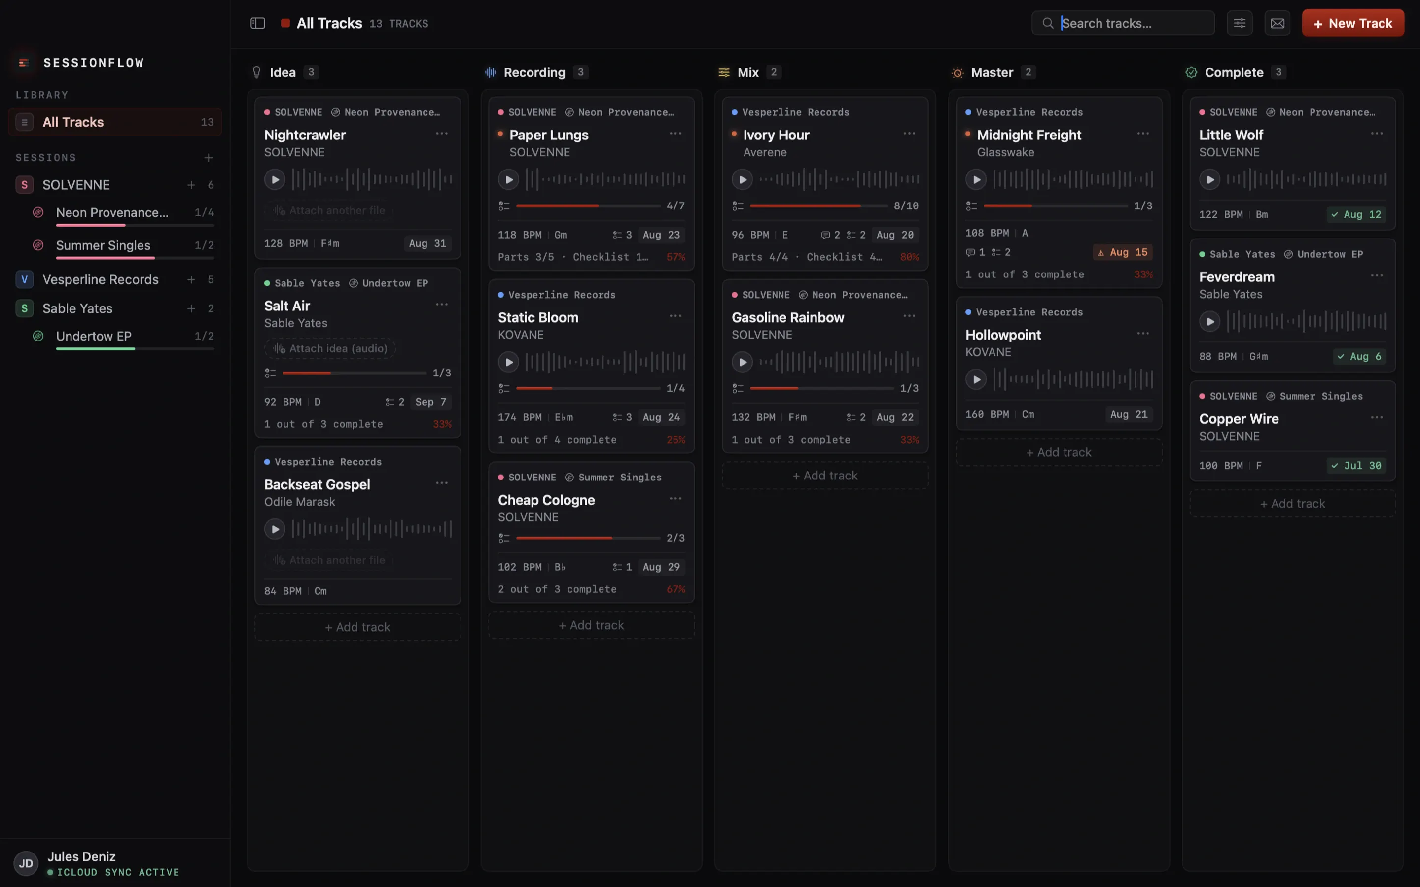The height and width of the screenshot is (887, 1420).
Task: Click Attach another file on Nightcrawler
Action: [328, 210]
